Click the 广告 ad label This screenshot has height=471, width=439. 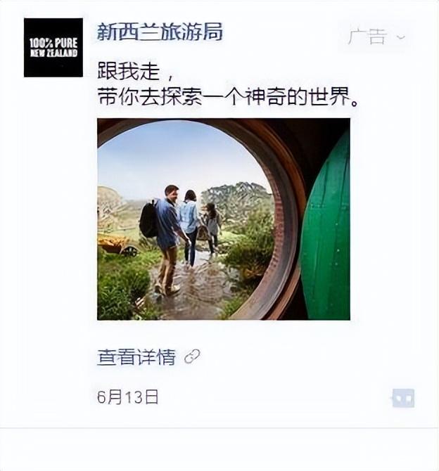coord(367,37)
